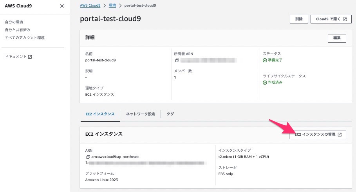This screenshot has height=192, width=356.
Task: Go to 環境 breadcrumb link
Action: tap(112, 5)
